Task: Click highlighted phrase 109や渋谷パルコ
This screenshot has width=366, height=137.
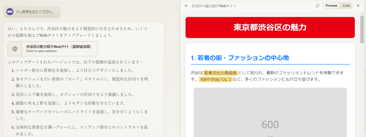Action: (216, 79)
